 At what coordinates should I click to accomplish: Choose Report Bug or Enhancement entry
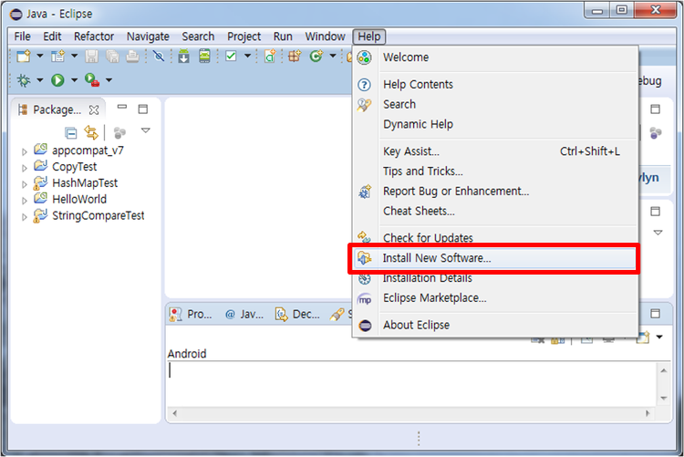coord(496,192)
